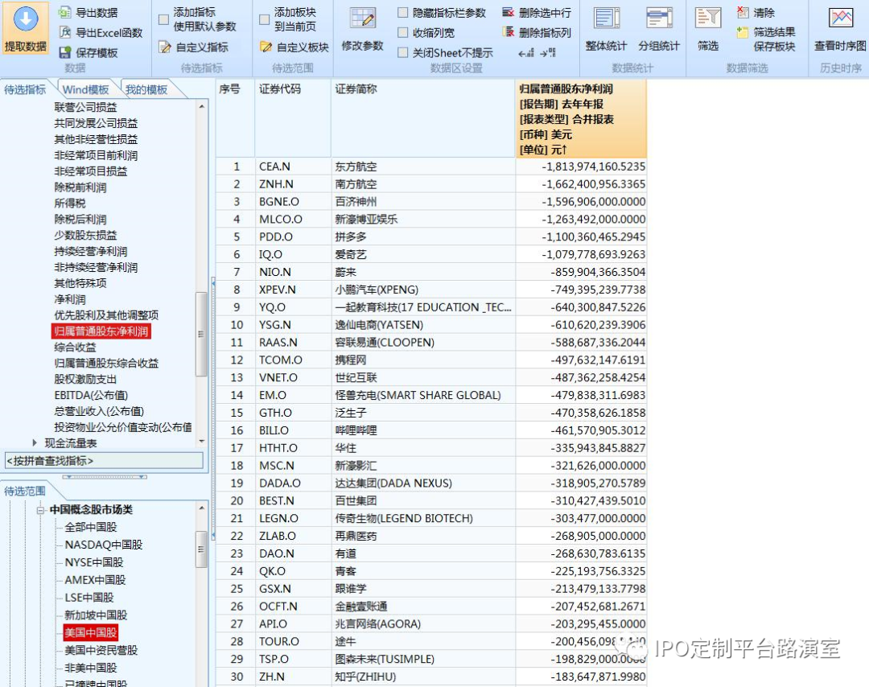Image resolution: width=869 pixels, height=687 pixels.
Task: Collapse the 中国概念股市场类 tree node
Action: coord(40,510)
